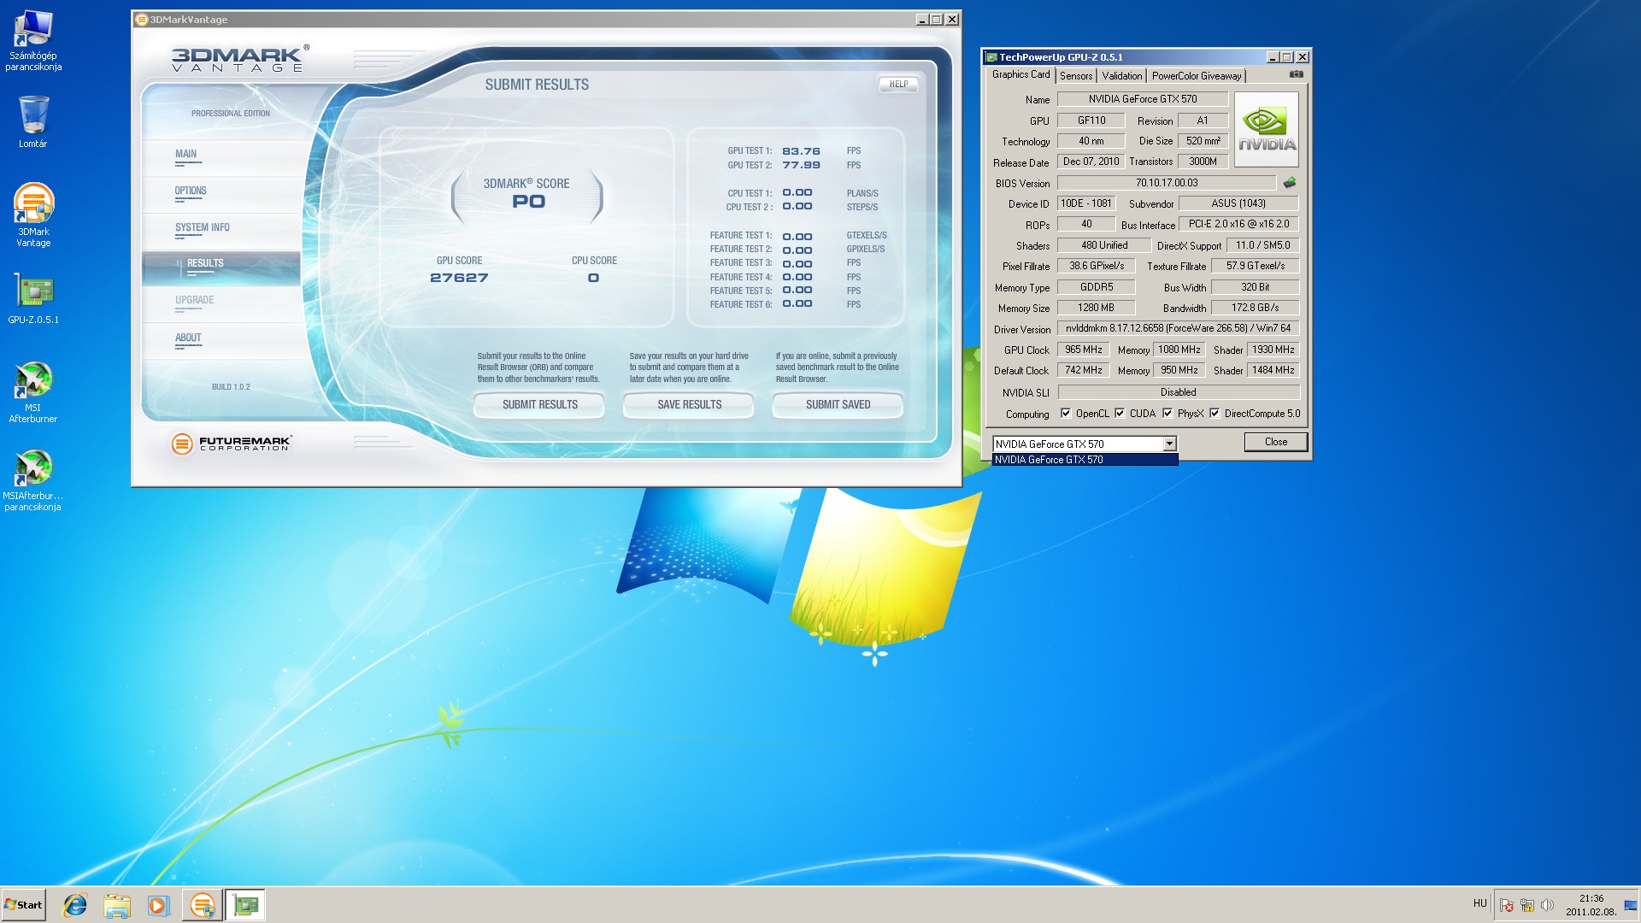Switch to the GPU-Z taskbar button
Image resolution: width=1641 pixels, height=923 pixels.
[x=246, y=905]
